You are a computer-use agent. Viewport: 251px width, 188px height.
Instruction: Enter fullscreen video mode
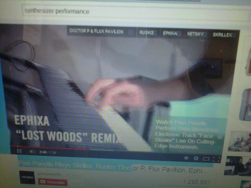tap(216, 159)
